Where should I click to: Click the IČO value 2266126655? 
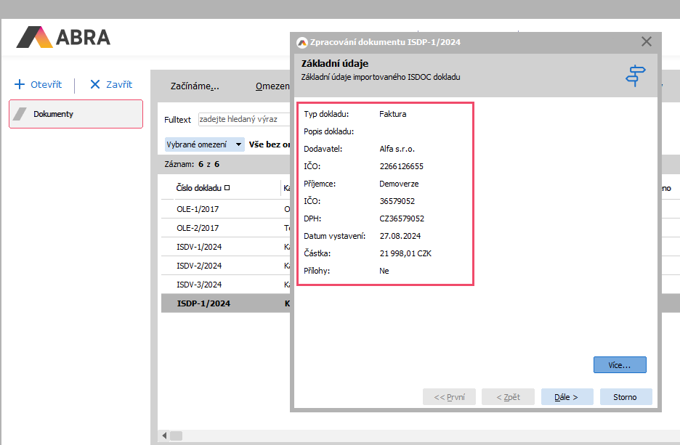tap(401, 166)
